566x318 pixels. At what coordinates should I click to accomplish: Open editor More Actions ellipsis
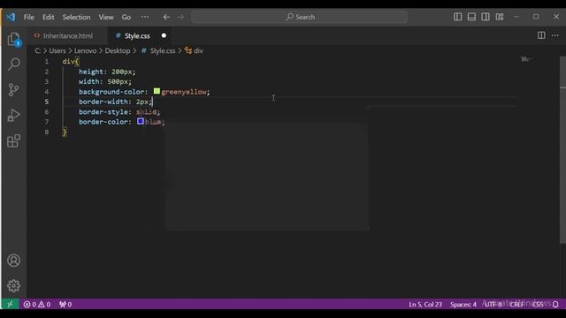click(x=555, y=35)
